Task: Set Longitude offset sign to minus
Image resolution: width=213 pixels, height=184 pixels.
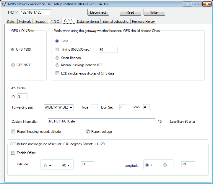Action: (165, 165)
